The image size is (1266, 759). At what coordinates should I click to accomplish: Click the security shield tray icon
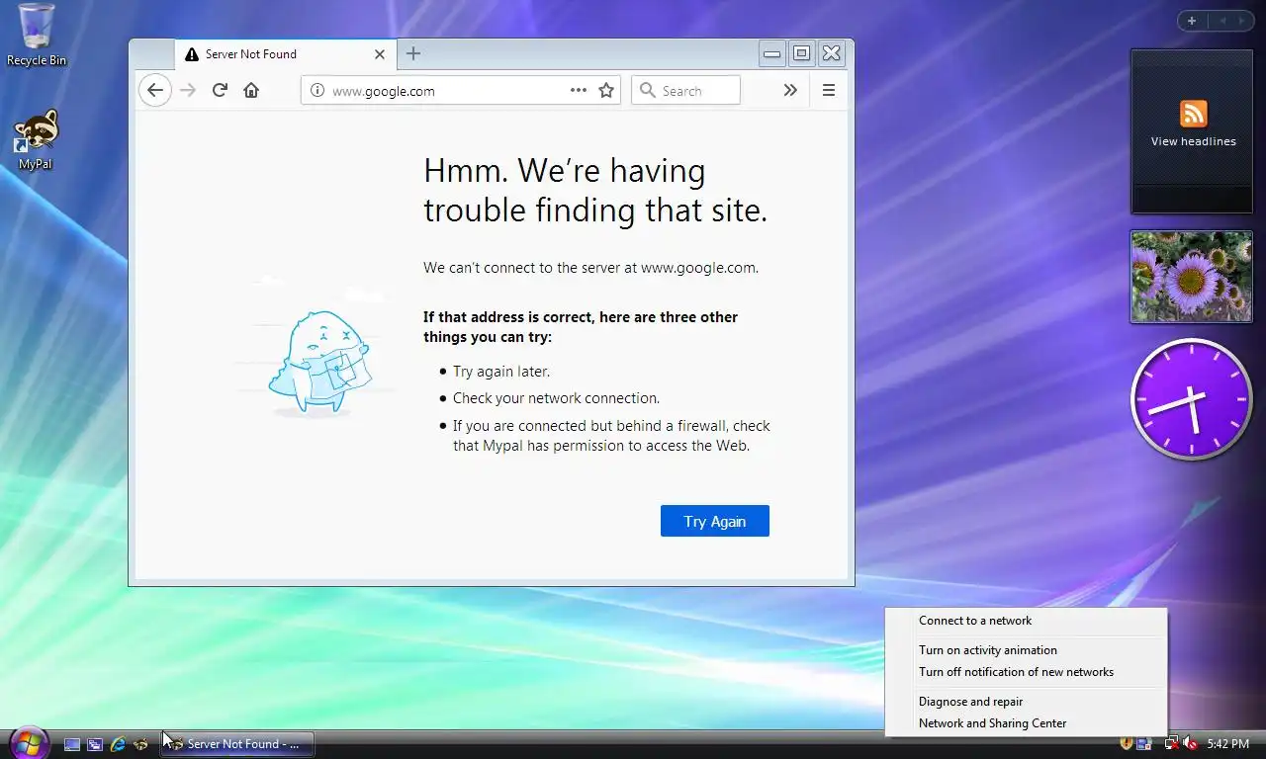tap(1127, 743)
